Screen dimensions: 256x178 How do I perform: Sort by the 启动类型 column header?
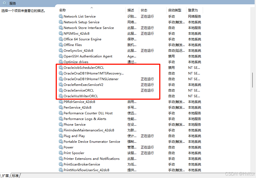click(x=175, y=10)
